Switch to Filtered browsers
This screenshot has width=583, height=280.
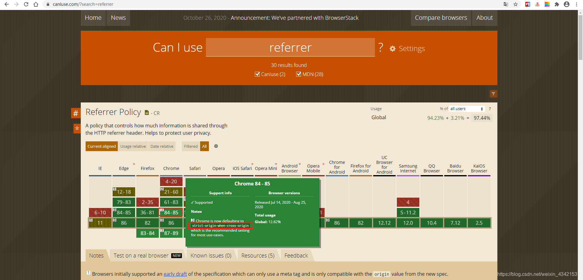(x=191, y=146)
